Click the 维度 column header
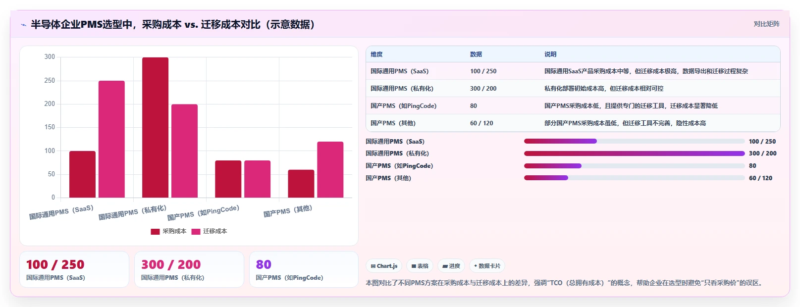800x307 pixels. pyautogui.click(x=376, y=54)
